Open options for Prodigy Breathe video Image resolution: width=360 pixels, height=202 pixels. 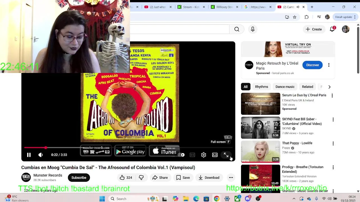(333, 167)
